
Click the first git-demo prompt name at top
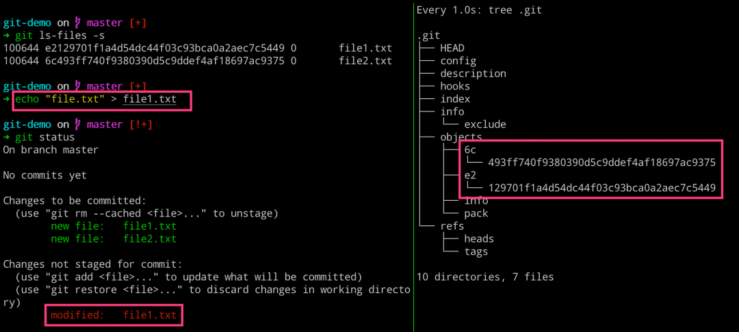coord(27,23)
